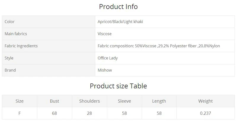Select the Office Lady value
Image resolution: width=237 pixels, height=124 pixels.
pos(108,58)
